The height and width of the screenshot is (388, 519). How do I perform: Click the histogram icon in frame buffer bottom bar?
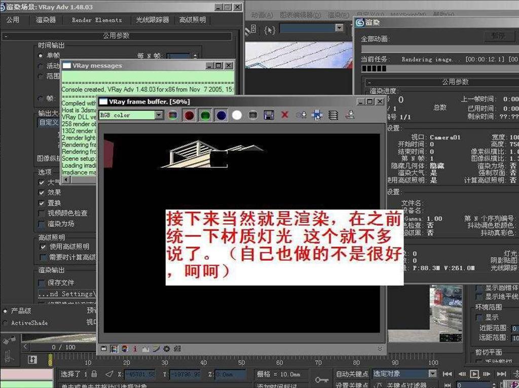coord(145,348)
